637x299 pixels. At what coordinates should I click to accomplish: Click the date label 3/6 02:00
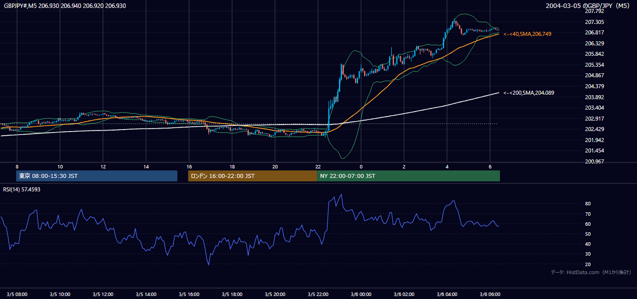pyautogui.click(x=404, y=294)
